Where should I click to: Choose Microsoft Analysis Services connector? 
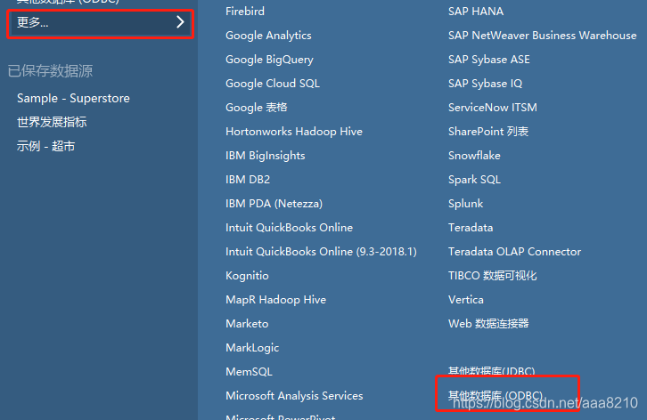click(295, 396)
